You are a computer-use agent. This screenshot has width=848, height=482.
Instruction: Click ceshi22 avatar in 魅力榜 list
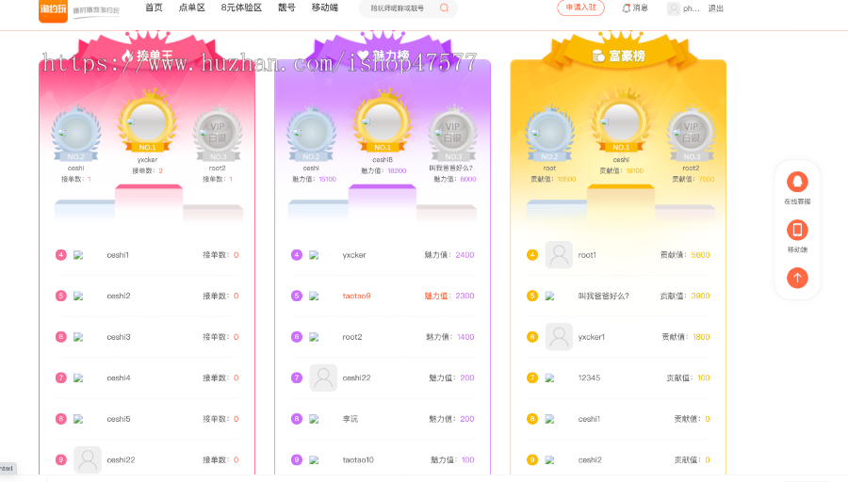(323, 378)
